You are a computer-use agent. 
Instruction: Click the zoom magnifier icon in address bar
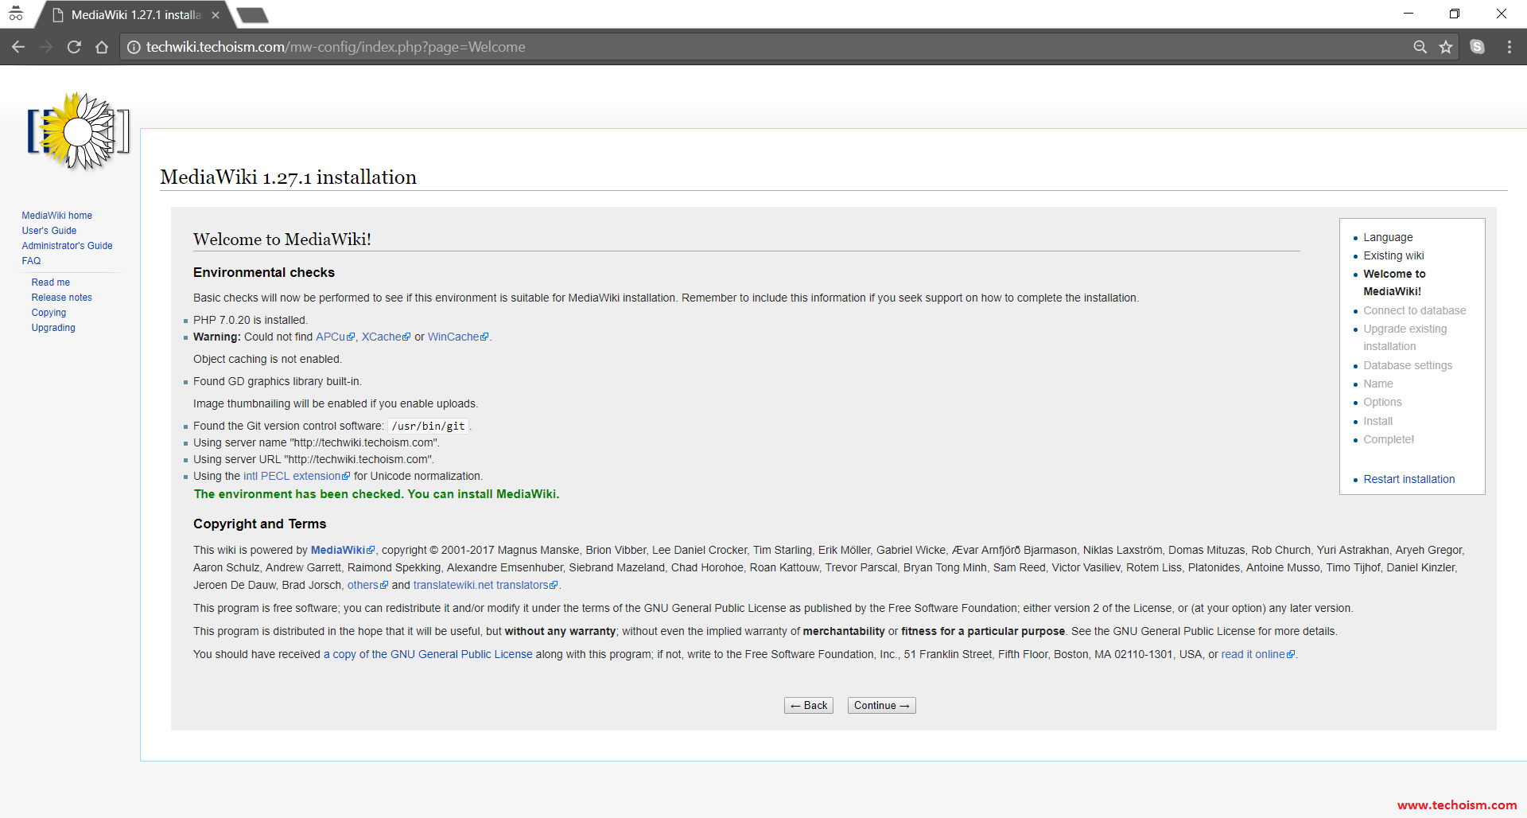coord(1420,47)
